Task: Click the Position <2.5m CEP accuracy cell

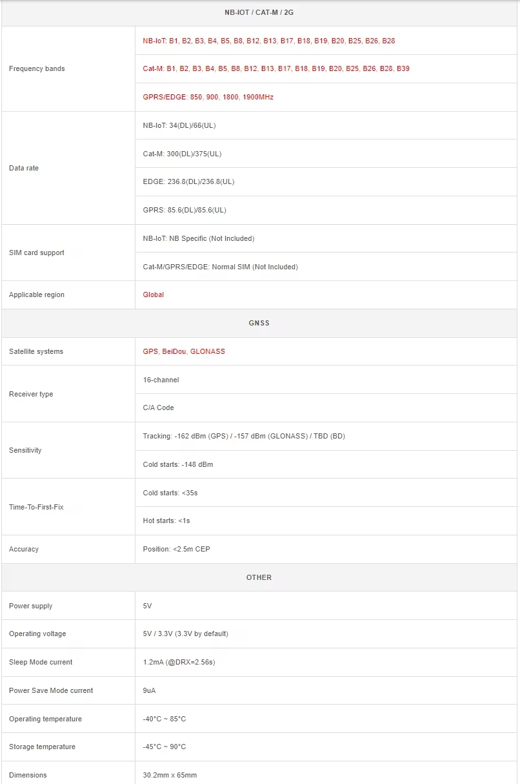Action: pos(176,549)
